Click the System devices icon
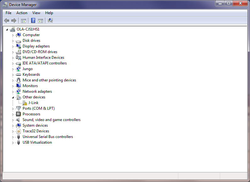Image resolution: width=250 pixels, height=182 pixels. coord(19,125)
